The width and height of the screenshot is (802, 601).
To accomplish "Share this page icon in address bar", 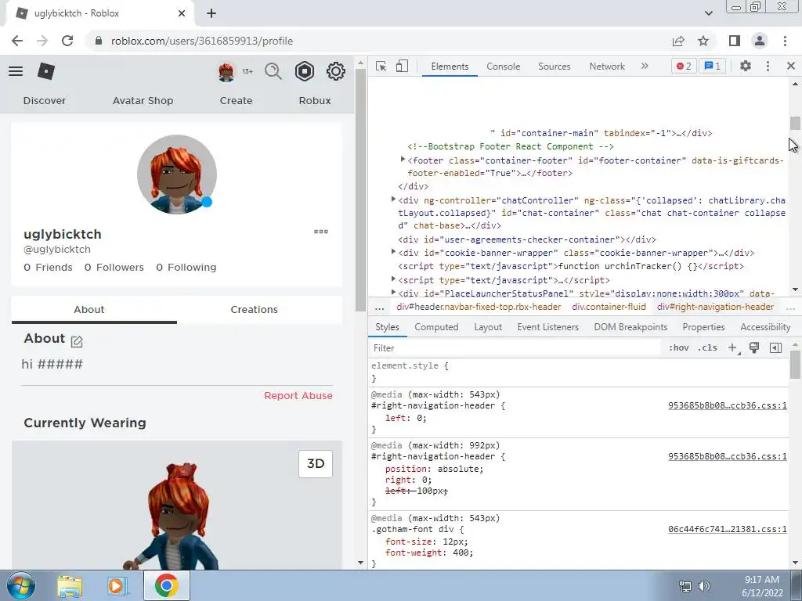I will [x=678, y=41].
